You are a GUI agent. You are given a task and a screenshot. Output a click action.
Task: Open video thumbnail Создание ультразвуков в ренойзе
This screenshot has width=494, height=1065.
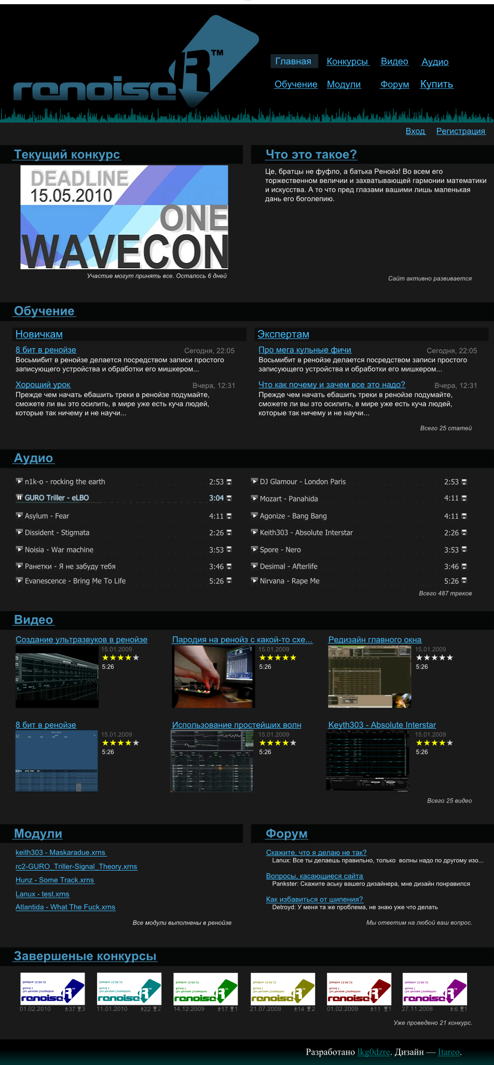tap(57, 677)
